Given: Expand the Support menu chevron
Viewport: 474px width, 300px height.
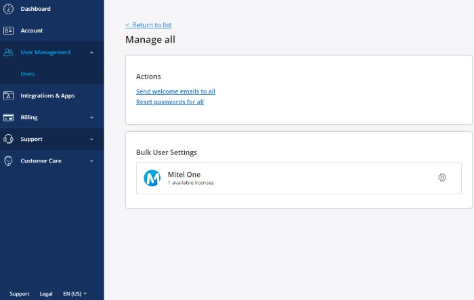Looking at the screenshot, I should pyautogui.click(x=91, y=139).
